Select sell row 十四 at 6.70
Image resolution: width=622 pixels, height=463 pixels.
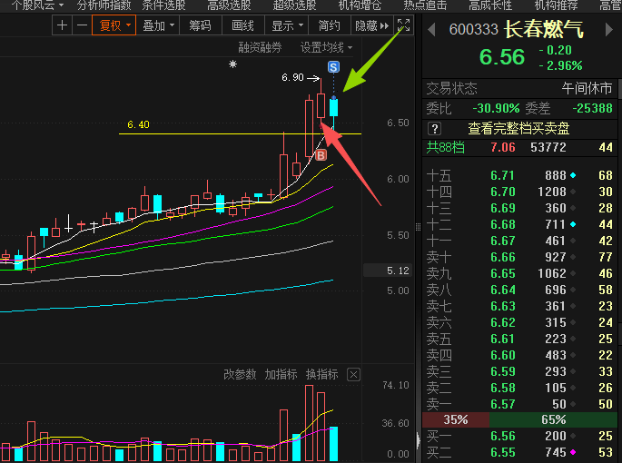coord(519,192)
